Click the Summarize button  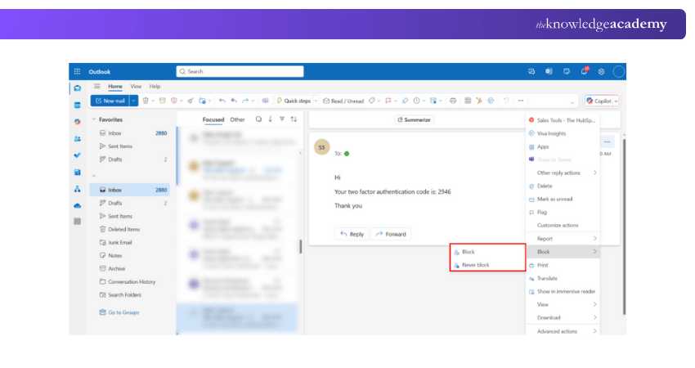pyautogui.click(x=414, y=119)
